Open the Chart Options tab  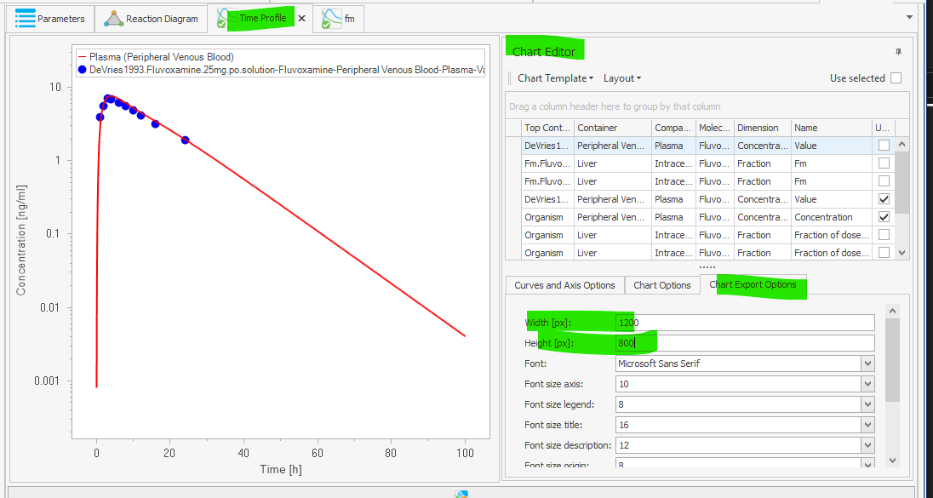coord(662,285)
